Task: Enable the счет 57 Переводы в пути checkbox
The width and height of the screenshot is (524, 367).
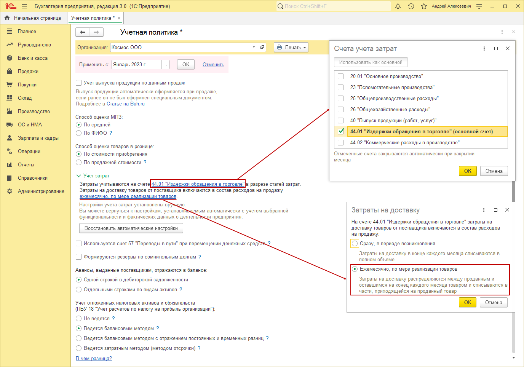Action: click(78, 243)
